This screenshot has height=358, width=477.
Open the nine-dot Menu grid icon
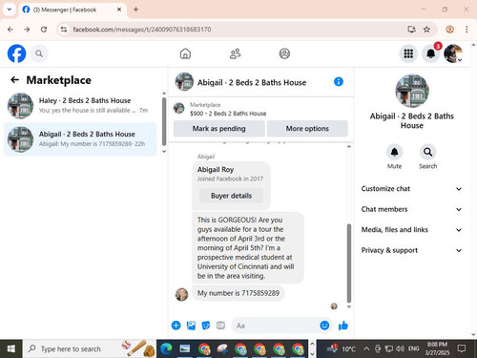[x=408, y=53]
